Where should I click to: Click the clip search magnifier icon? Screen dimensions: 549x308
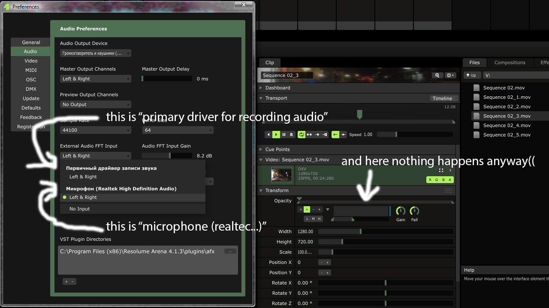coord(437,75)
